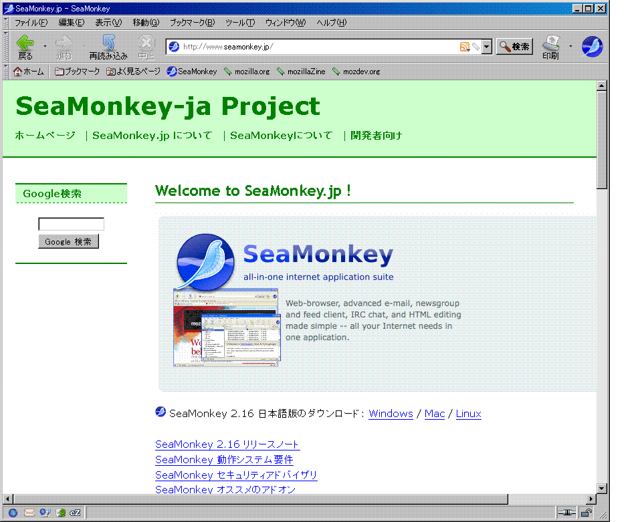
Task: Follow the Linux download link
Action: [468, 414]
